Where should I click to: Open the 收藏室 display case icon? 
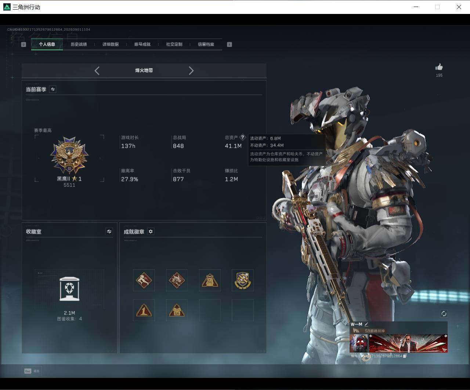point(69,289)
